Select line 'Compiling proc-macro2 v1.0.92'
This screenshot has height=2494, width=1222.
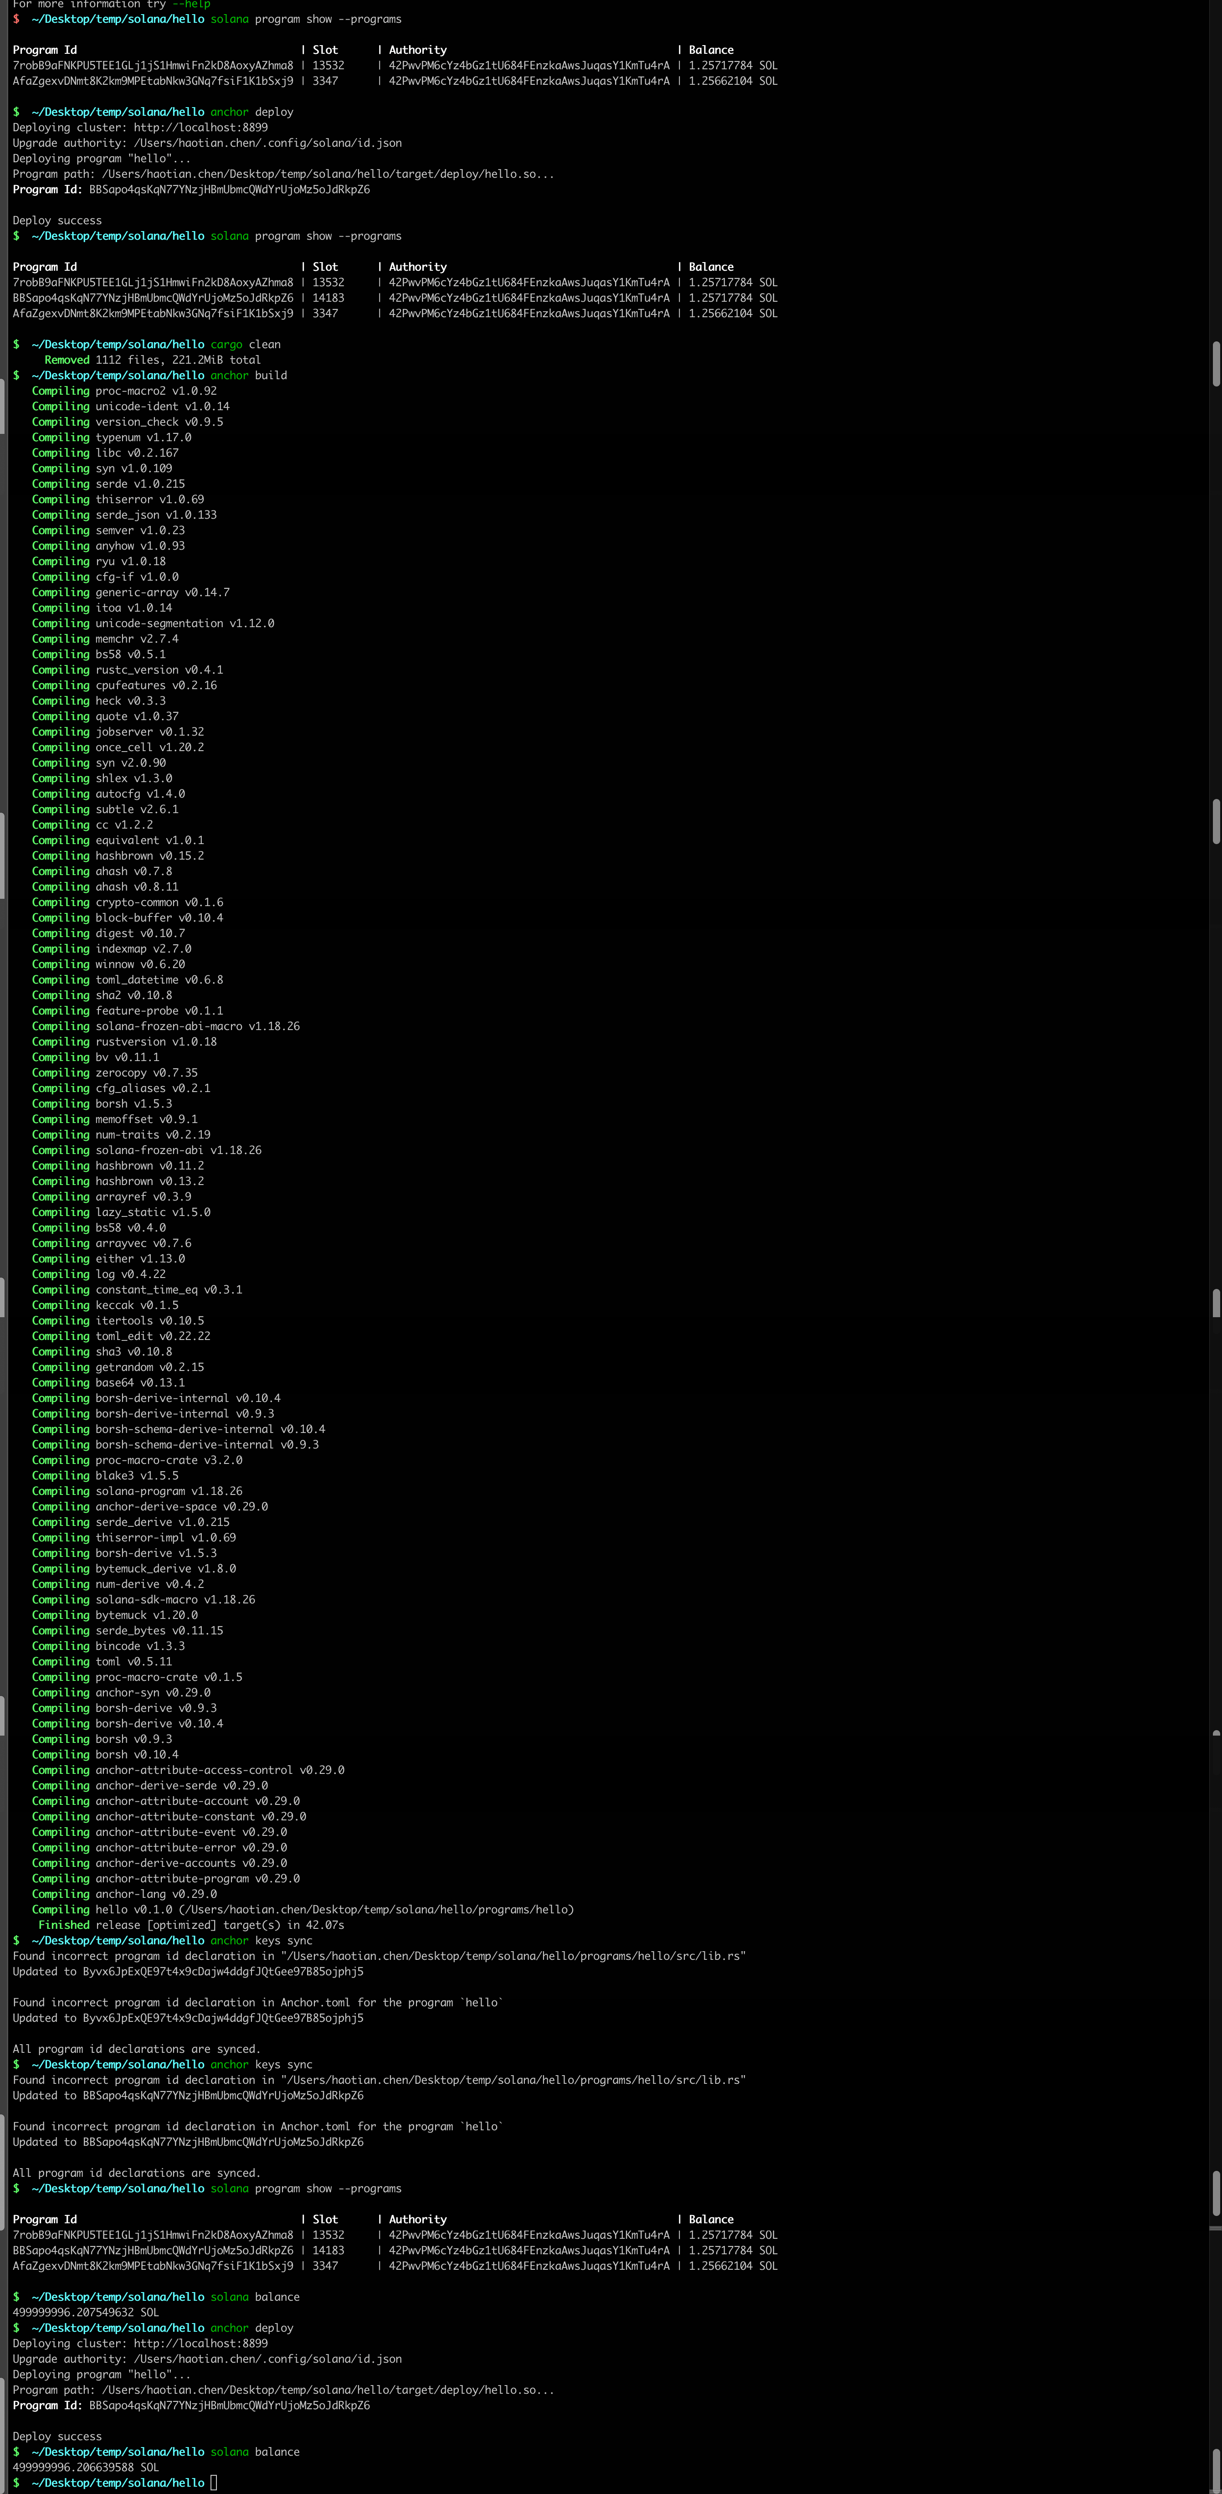124,391
